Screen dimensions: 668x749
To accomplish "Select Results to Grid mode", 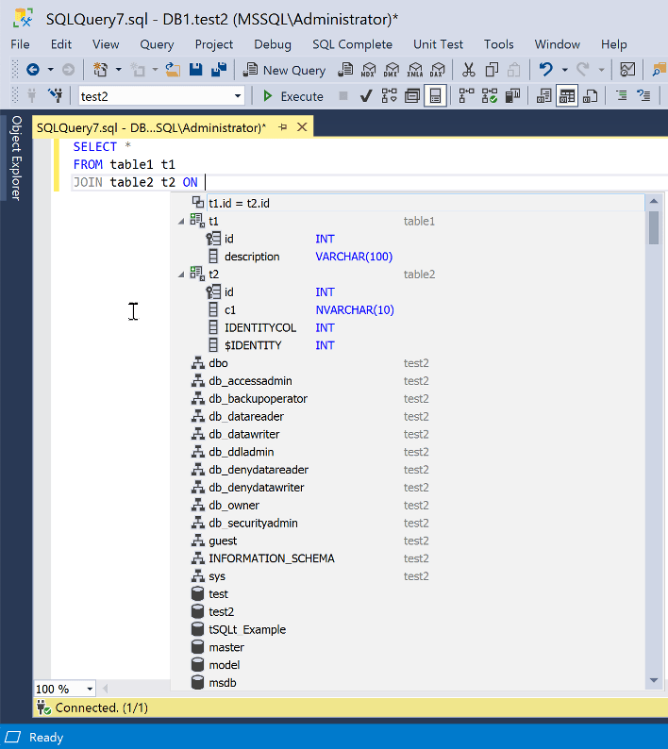I will point(567,96).
